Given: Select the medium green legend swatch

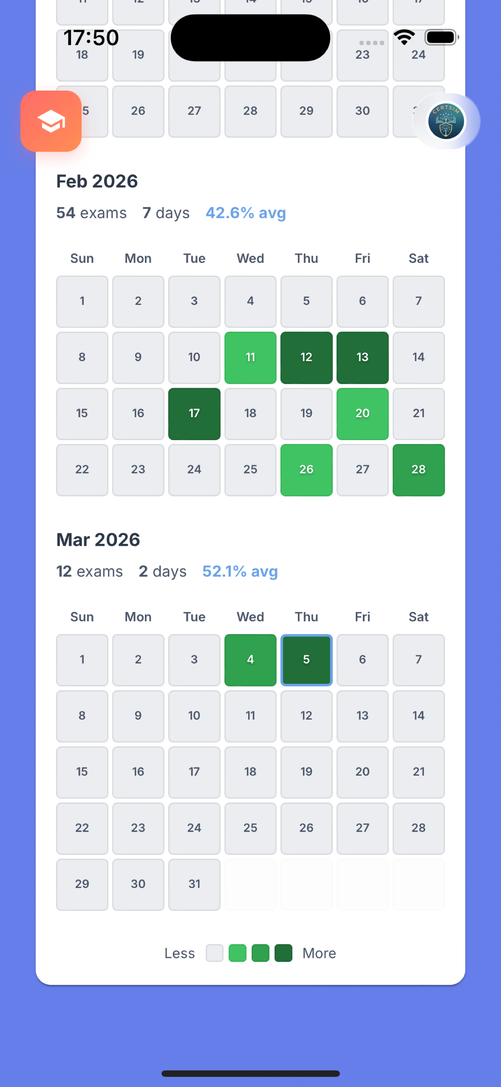Looking at the screenshot, I should point(260,953).
